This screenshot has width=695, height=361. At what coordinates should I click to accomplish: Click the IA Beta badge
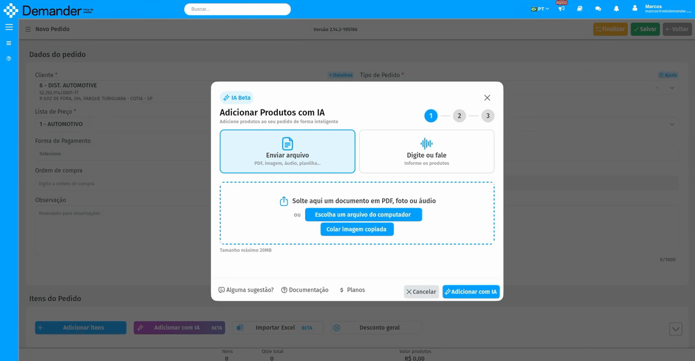point(237,98)
